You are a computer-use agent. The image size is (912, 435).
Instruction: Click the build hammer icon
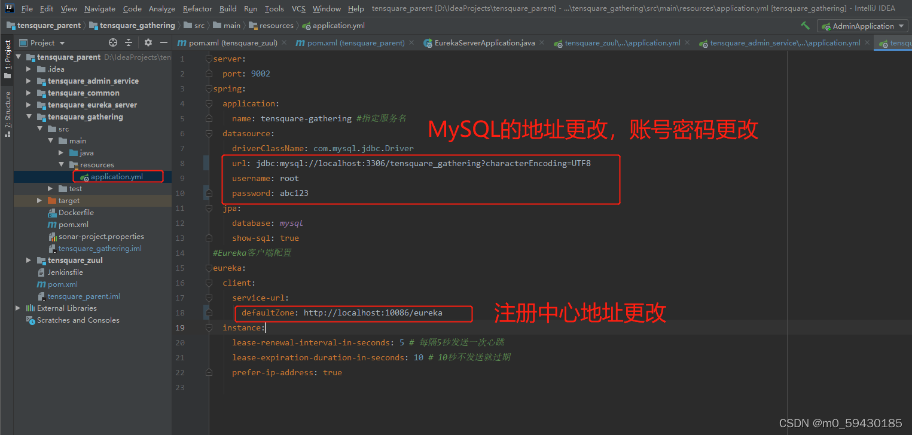(x=806, y=26)
